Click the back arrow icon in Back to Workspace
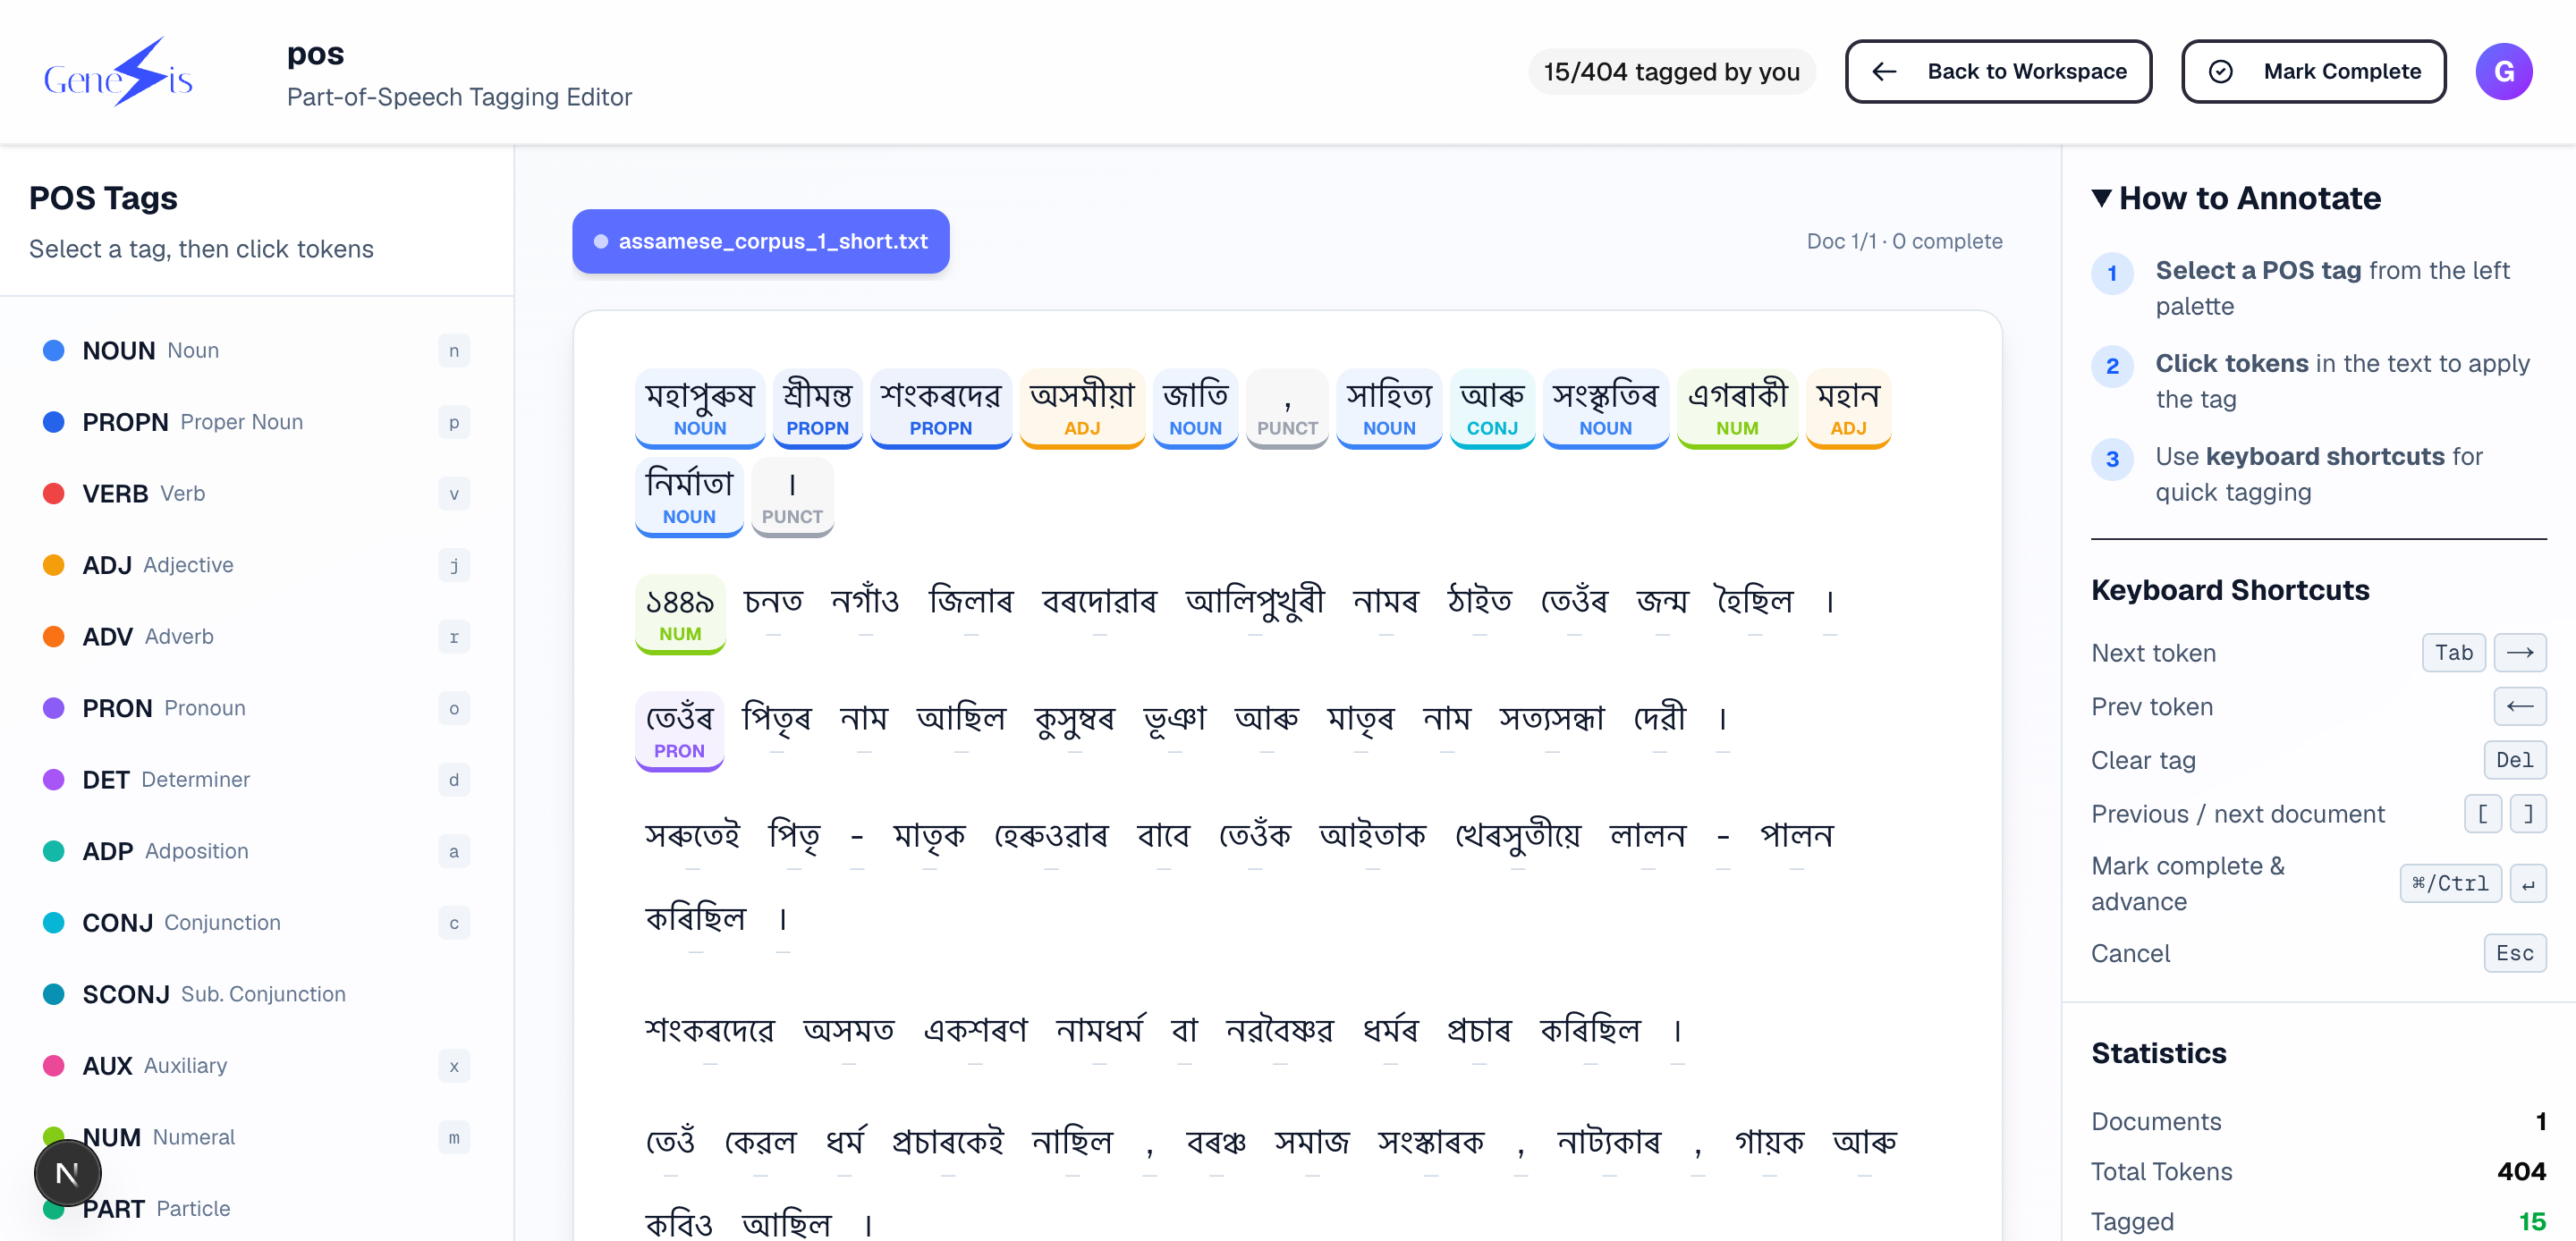 point(1884,72)
